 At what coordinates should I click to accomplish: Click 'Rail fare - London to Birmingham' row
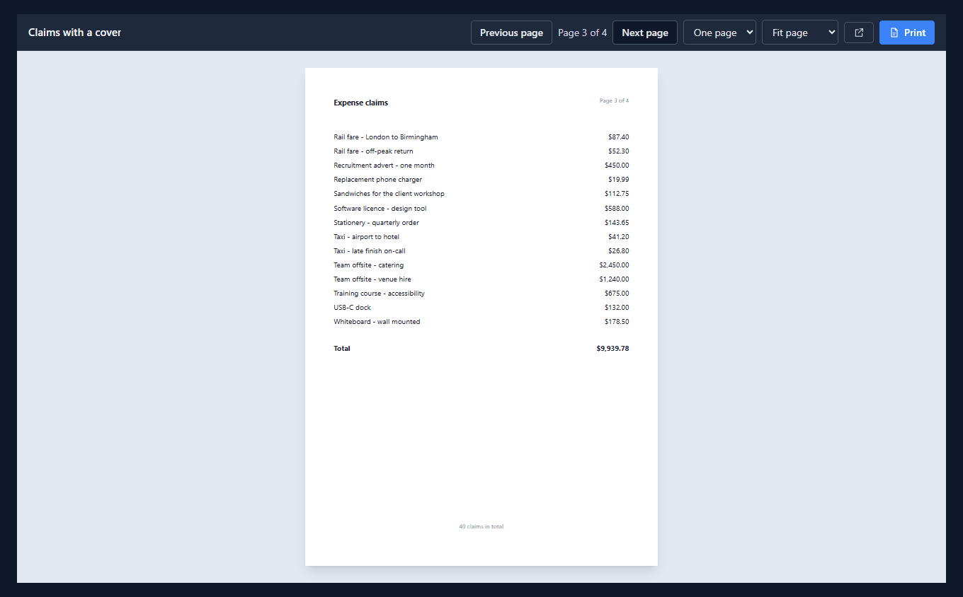(481, 137)
